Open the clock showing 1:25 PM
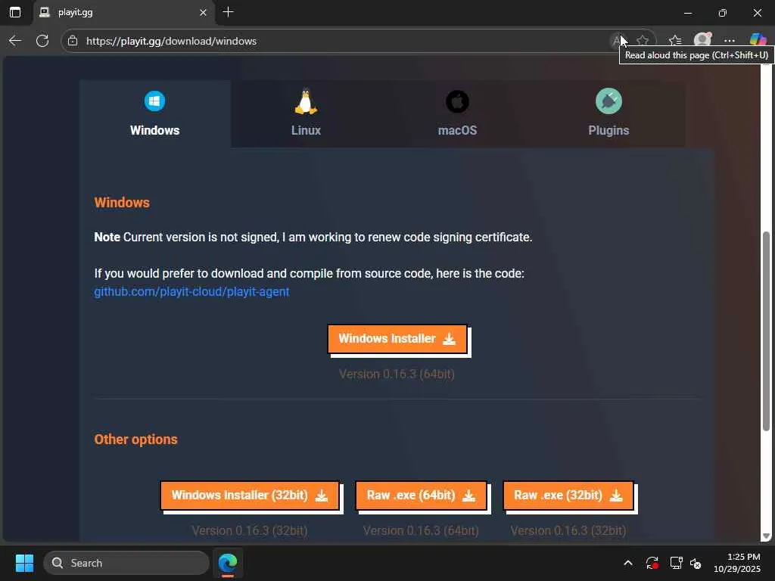 click(737, 563)
